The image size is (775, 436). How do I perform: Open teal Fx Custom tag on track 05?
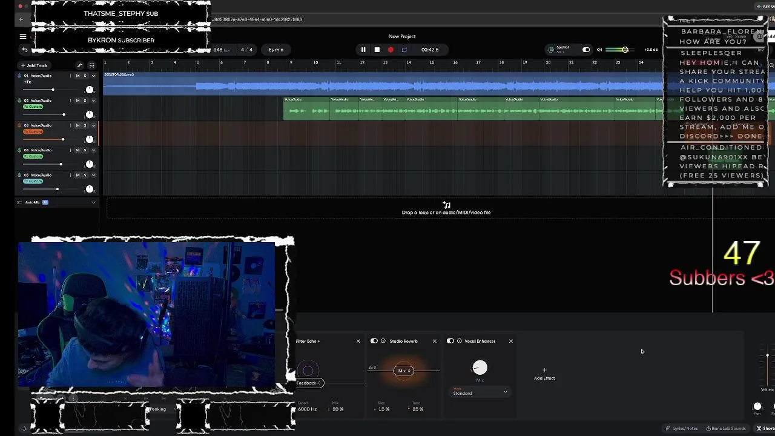pyautogui.click(x=33, y=181)
